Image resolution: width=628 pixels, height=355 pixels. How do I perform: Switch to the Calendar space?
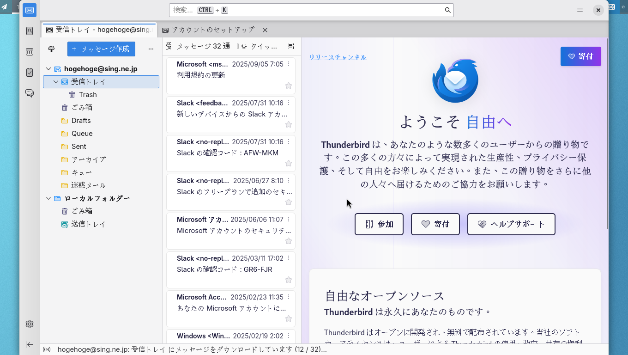click(30, 52)
